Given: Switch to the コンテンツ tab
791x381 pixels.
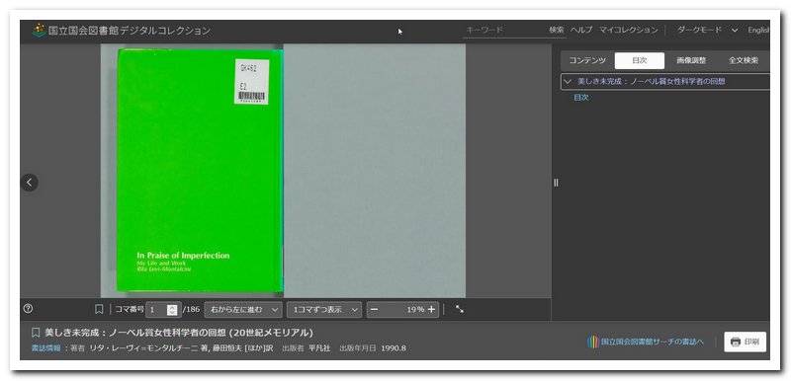Looking at the screenshot, I should [x=586, y=61].
